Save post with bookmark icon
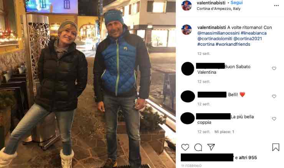This screenshot has height=168, width=284. (x=276, y=147)
